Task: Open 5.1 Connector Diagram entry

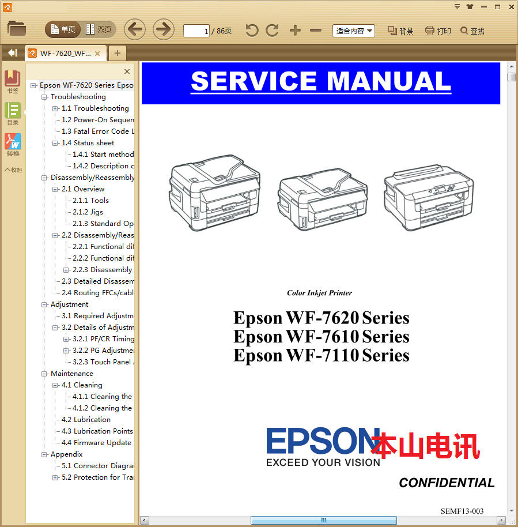Action: point(98,465)
